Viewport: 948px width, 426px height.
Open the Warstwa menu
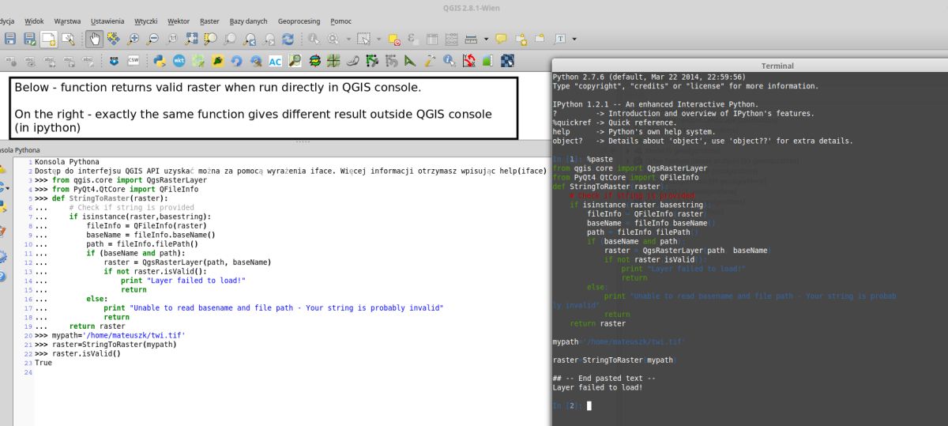coord(67,21)
